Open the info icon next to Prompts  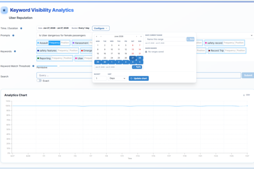tap(13, 36)
